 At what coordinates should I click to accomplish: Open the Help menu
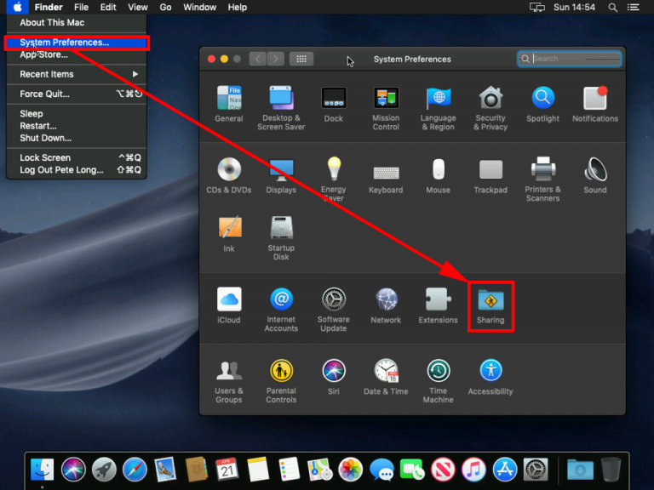point(238,7)
